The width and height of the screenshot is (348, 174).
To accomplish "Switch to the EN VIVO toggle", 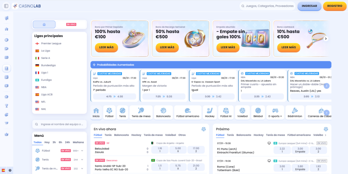I will (x=71, y=24).
